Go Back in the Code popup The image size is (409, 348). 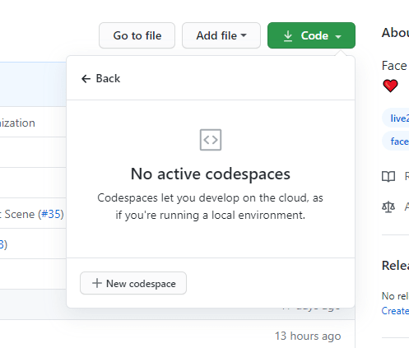100,79
